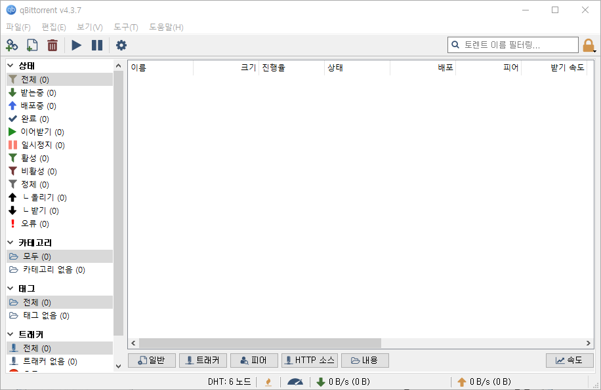The height and width of the screenshot is (390, 601).
Task: Click the 배포 column header
Action: coord(423,68)
